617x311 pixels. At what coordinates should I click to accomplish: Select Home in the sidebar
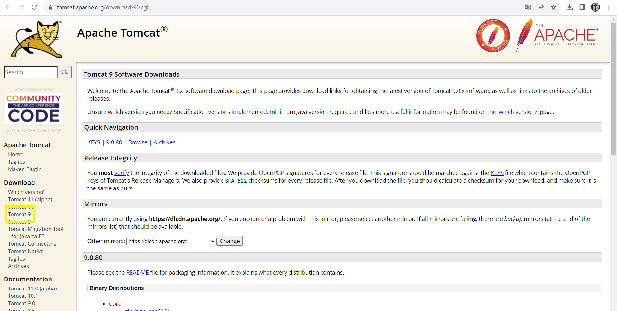15,154
